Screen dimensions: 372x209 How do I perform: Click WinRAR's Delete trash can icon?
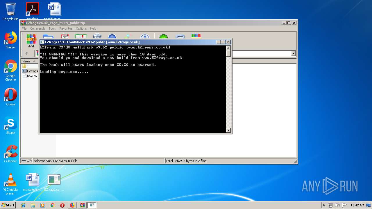(97, 37)
